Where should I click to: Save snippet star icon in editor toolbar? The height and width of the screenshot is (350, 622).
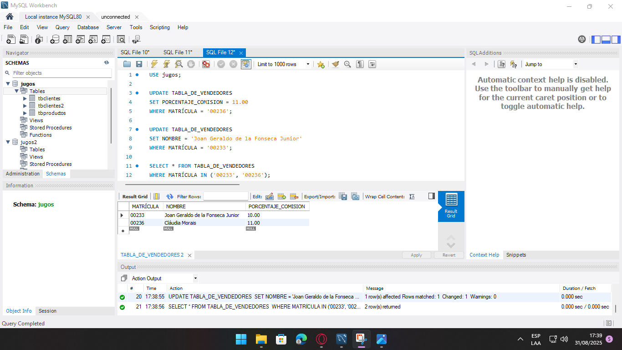321,64
